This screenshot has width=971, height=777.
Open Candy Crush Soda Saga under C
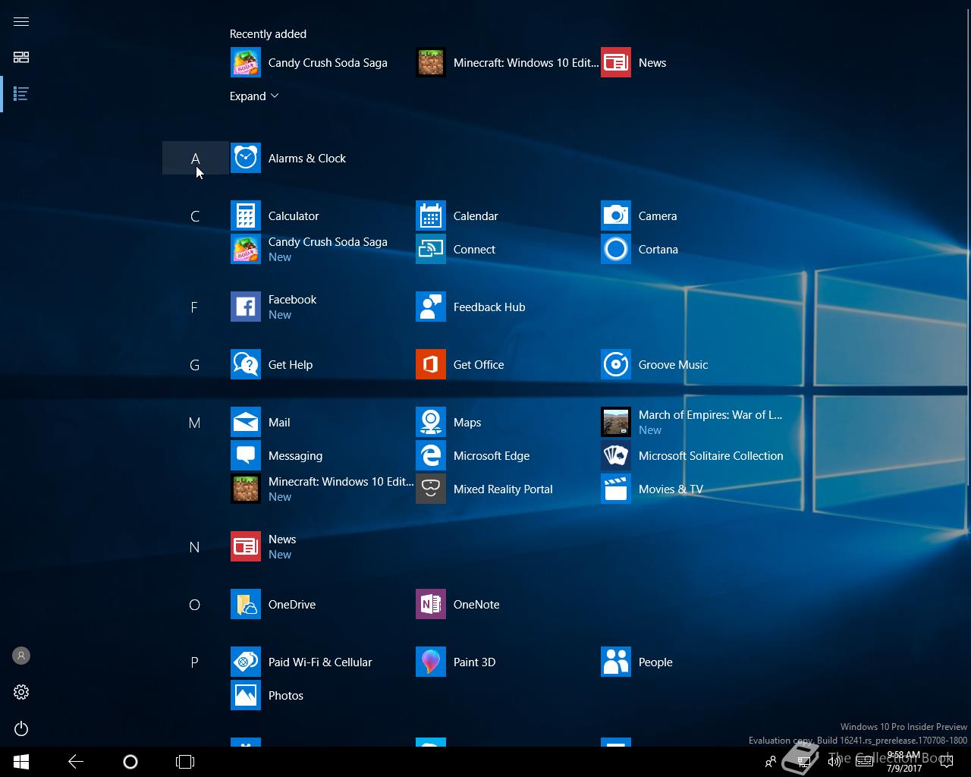click(x=321, y=249)
